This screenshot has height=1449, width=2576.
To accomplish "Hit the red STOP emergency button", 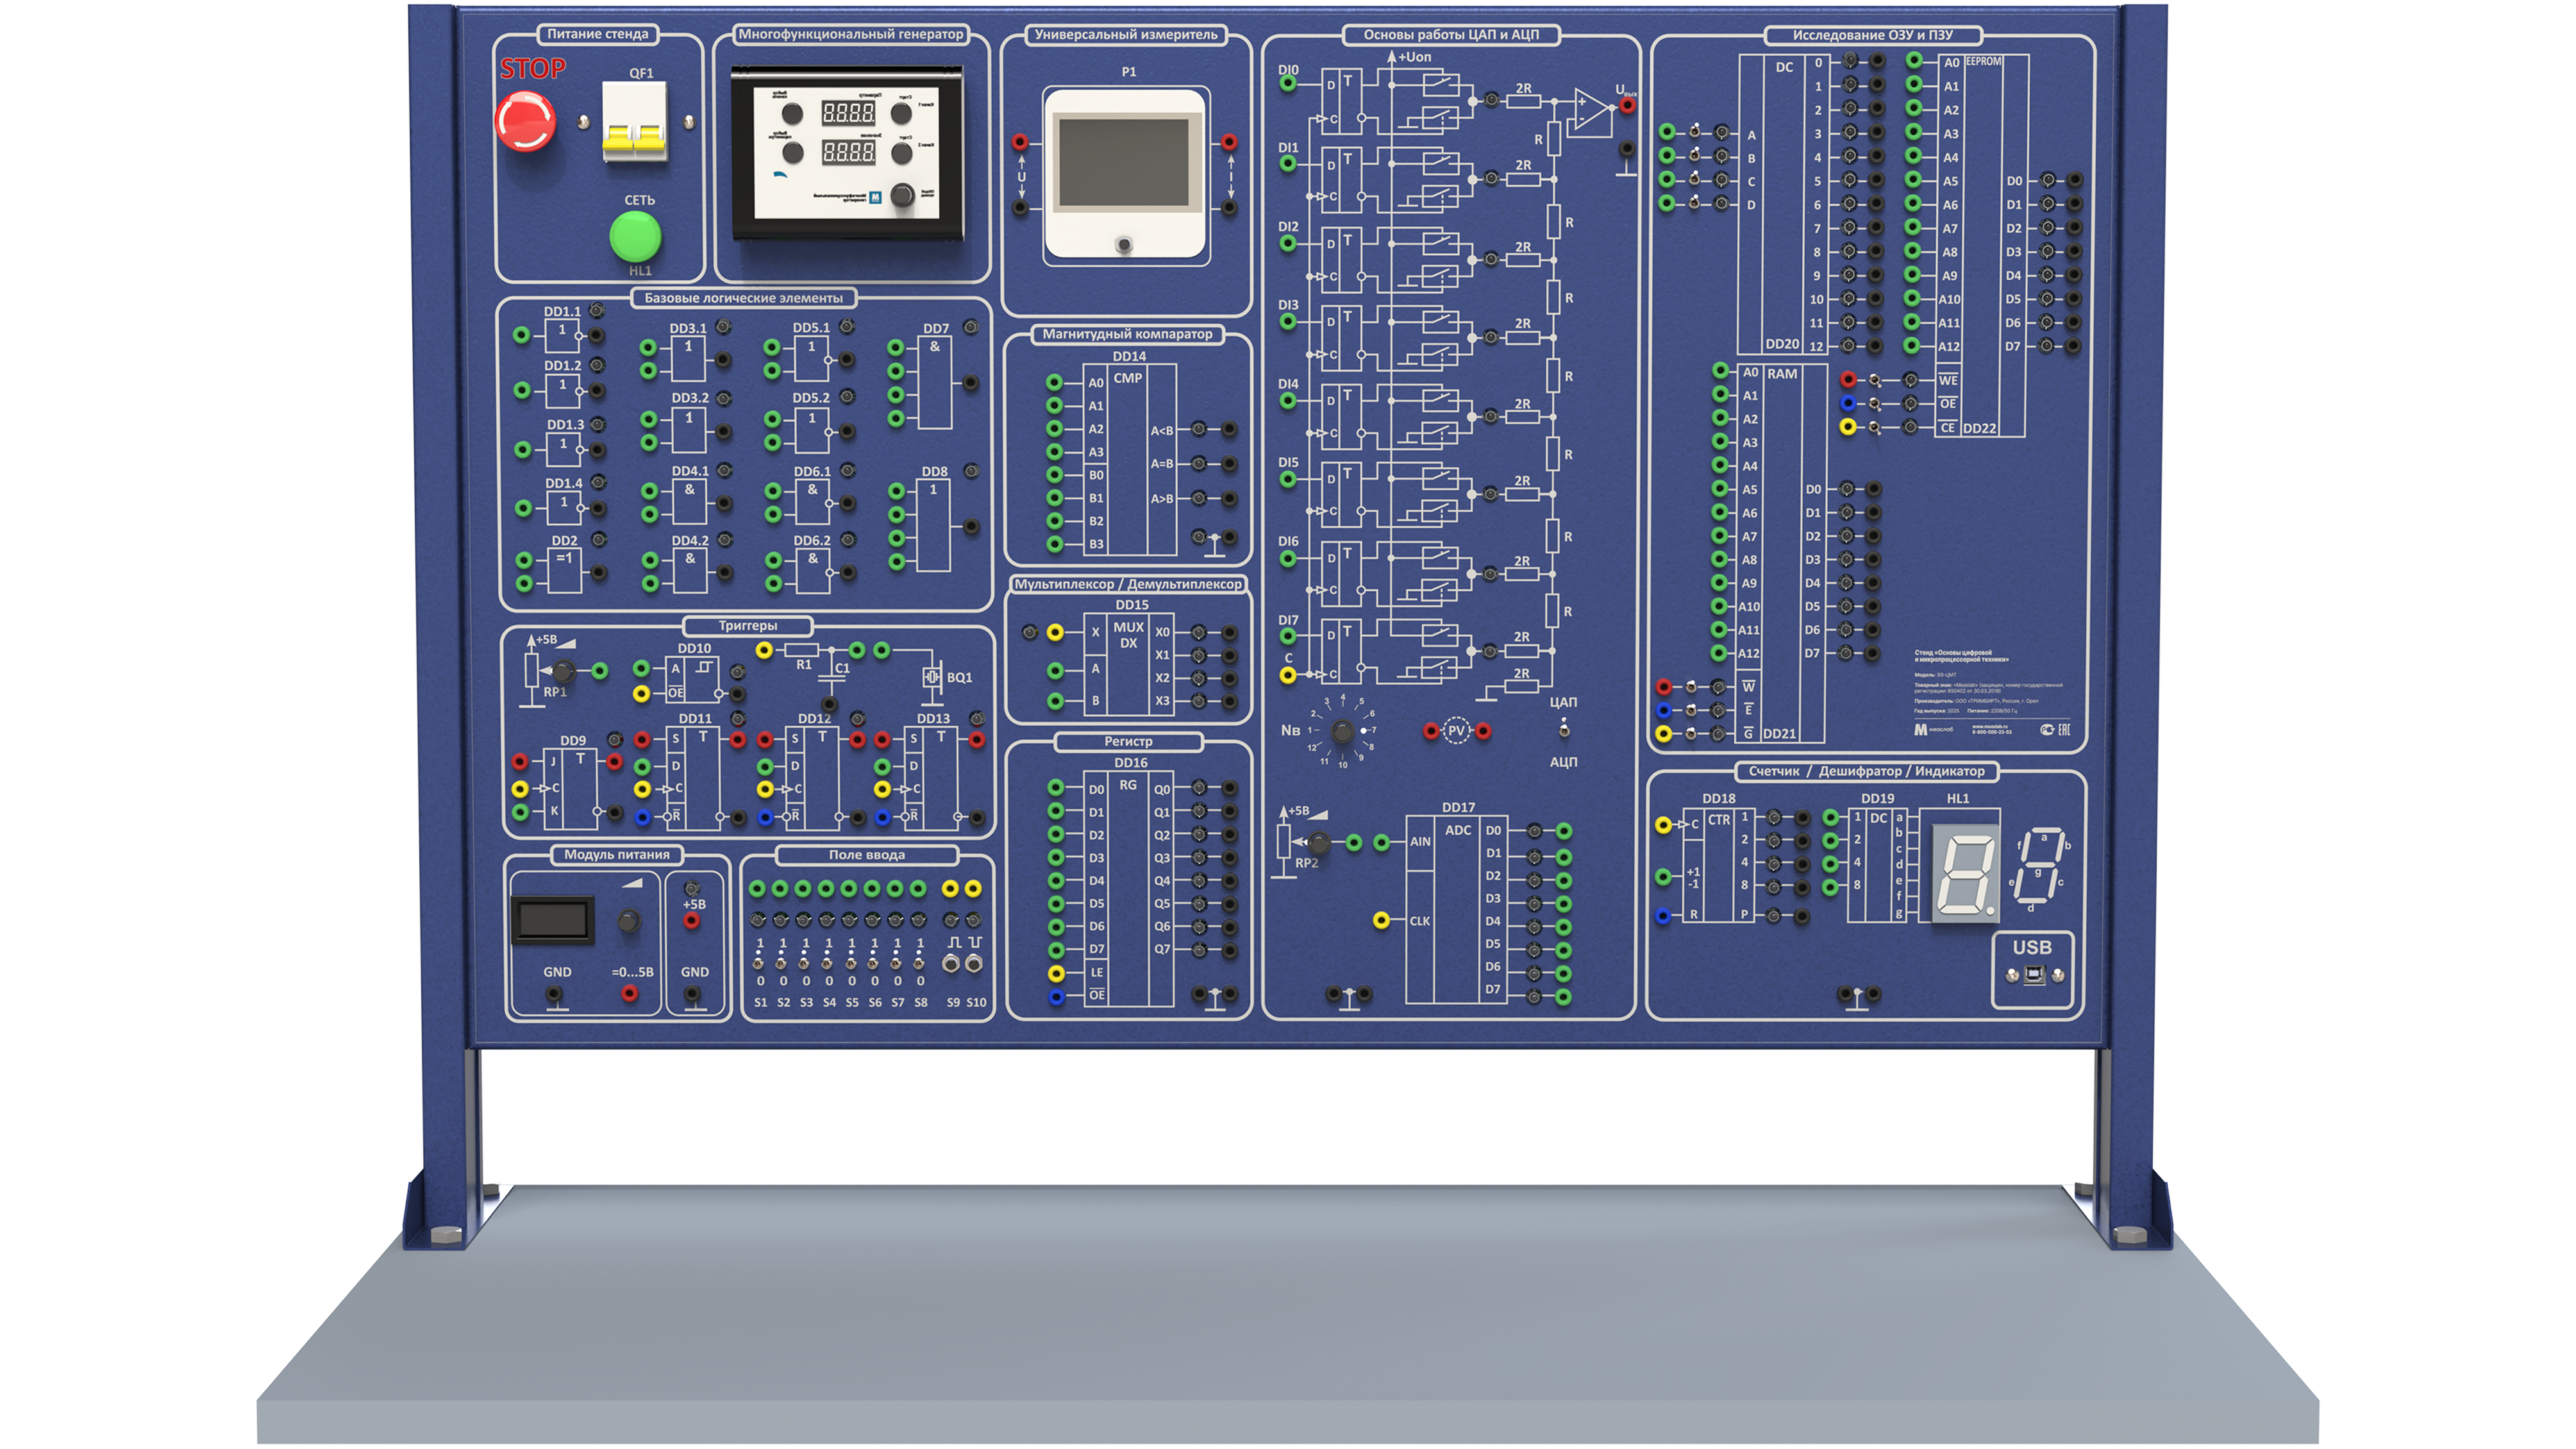I will [x=525, y=121].
